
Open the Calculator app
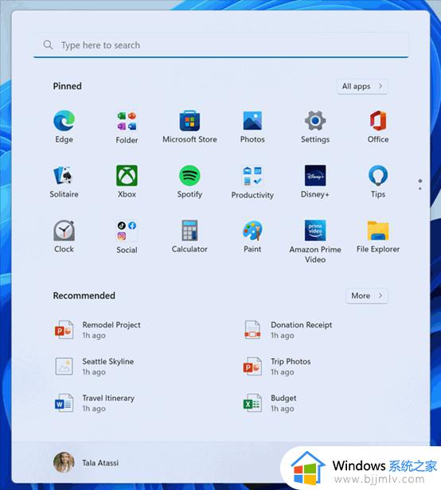pyautogui.click(x=189, y=236)
